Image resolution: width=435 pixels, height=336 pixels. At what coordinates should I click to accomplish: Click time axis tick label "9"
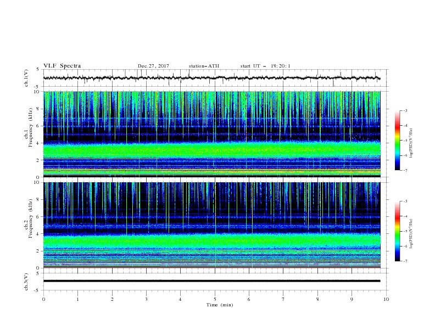pyautogui.click(x=352, y=299)
